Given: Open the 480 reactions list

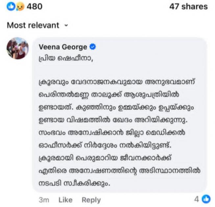Looking at the screenshot, I should click(x=34, y=6).
